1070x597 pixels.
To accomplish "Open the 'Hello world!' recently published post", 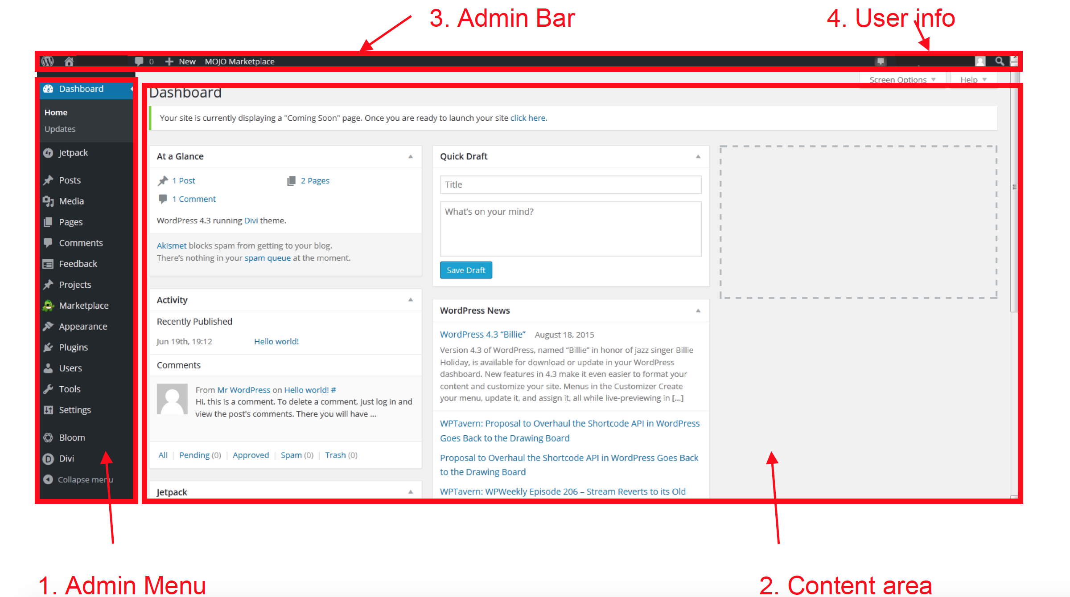I will click(276, 342).
